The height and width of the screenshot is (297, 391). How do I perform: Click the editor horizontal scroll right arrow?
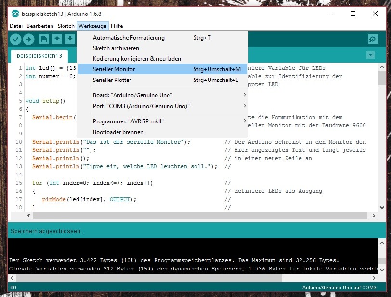click(x=374, y=216)
